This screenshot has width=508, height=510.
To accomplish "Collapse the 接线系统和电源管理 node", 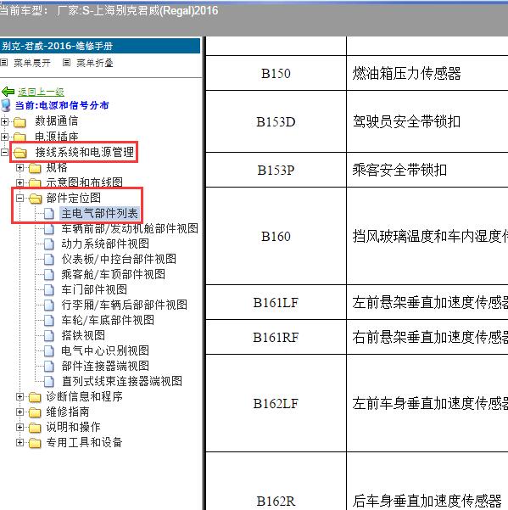I will point(4,152).
